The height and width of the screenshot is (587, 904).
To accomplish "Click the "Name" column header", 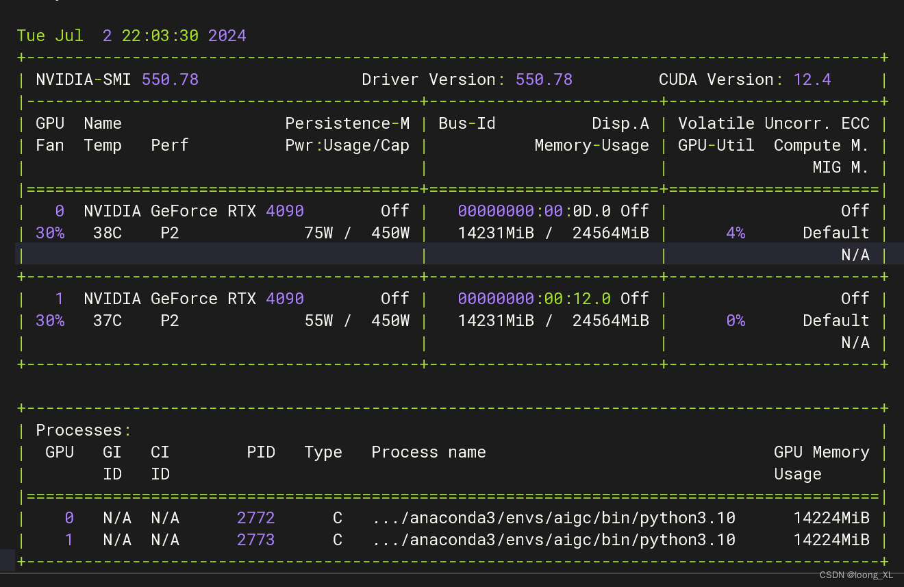I will click(103, 123).
